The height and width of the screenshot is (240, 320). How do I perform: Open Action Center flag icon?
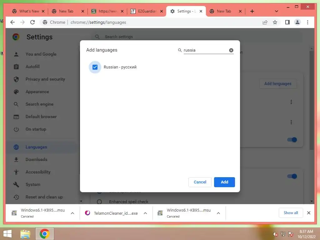[291, 234]
